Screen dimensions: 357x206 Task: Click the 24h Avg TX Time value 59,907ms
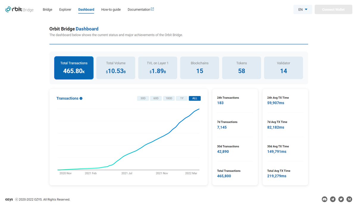pos(276,103)
